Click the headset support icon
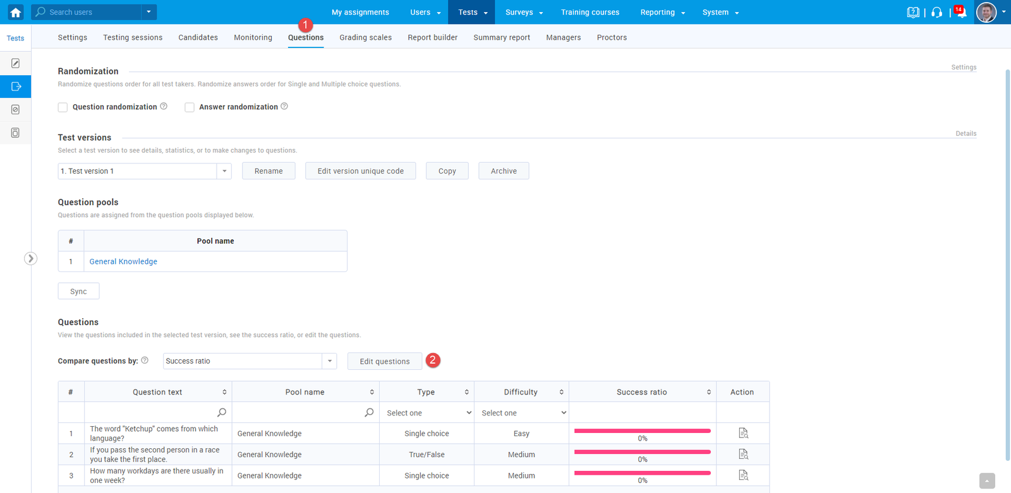The height and width of the screenshot is (493, 1011). pyautogui.click(x=936, y=13)
